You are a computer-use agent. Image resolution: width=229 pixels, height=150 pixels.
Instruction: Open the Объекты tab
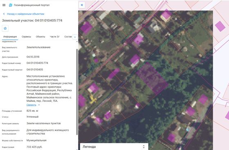click(40, 37)
